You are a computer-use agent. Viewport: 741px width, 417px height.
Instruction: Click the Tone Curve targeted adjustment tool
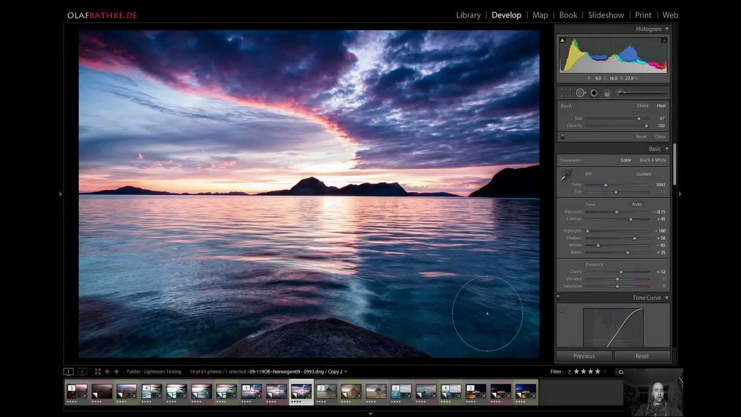(561, 311)
